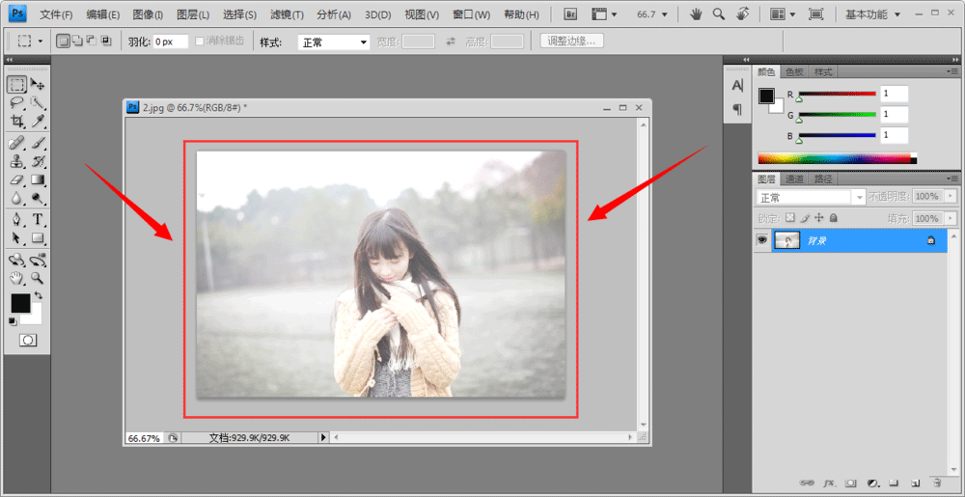Open the layer blend mode dropdown
Viewport: 965px width, 497px height.
click(811, 197)
